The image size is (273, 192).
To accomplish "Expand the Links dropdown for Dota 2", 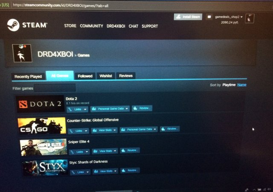I will (x=77, y=109).
